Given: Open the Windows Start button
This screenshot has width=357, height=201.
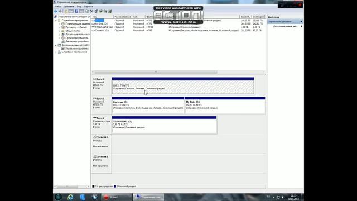Looking at the screenshot, I should [58, 197].
